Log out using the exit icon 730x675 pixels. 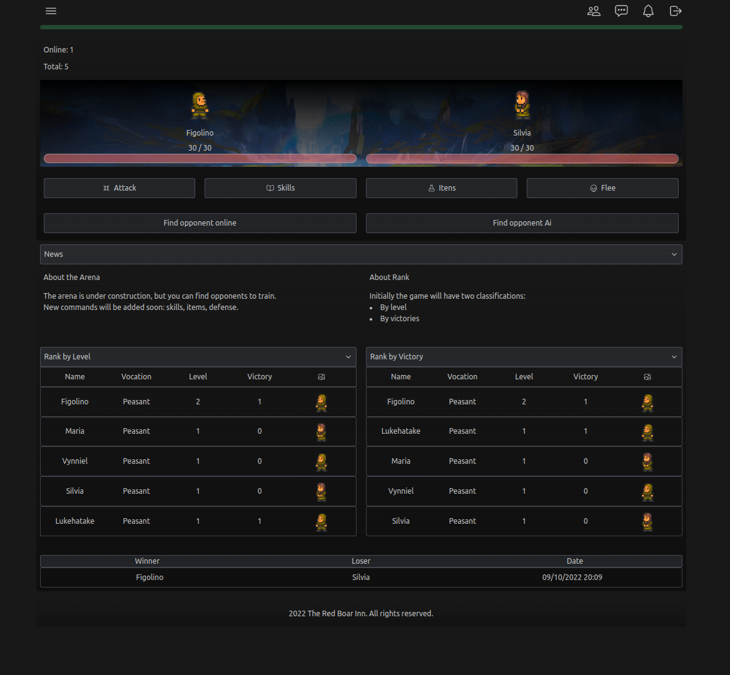[676, 11]
